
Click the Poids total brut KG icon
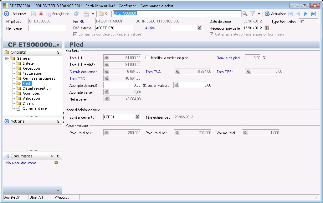point(106,133)
